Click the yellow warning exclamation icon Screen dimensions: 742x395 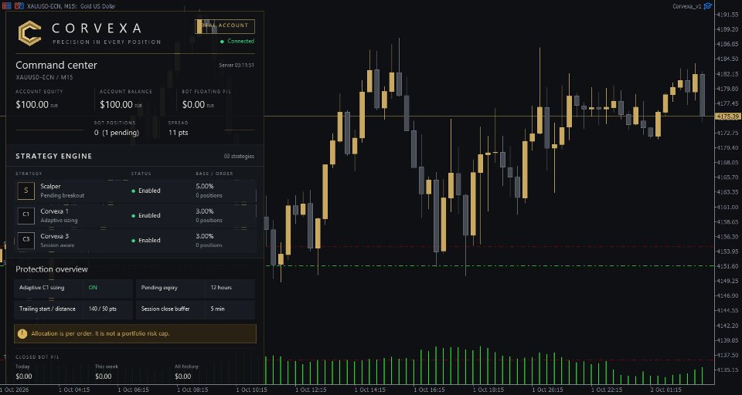22,333
